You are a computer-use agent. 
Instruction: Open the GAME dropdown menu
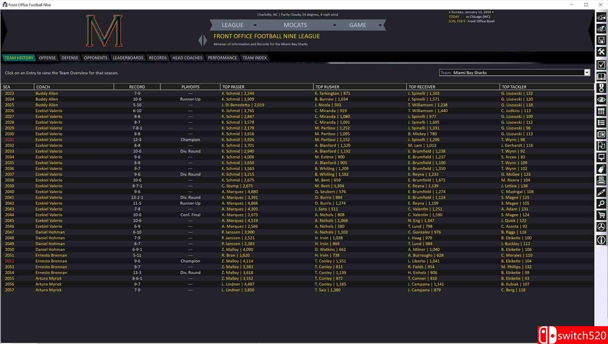(380, 25)
